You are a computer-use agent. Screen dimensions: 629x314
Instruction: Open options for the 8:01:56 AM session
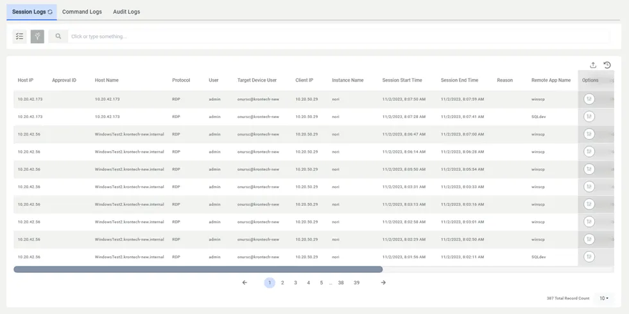click(589, 257)
